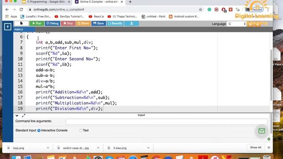Screen dimensions: 283x159
Task: Click the line 12 add=a+b statement
Action: (45, 70)
